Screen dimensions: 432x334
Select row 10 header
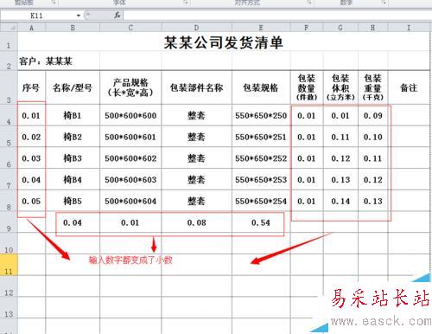pos(9,243)
